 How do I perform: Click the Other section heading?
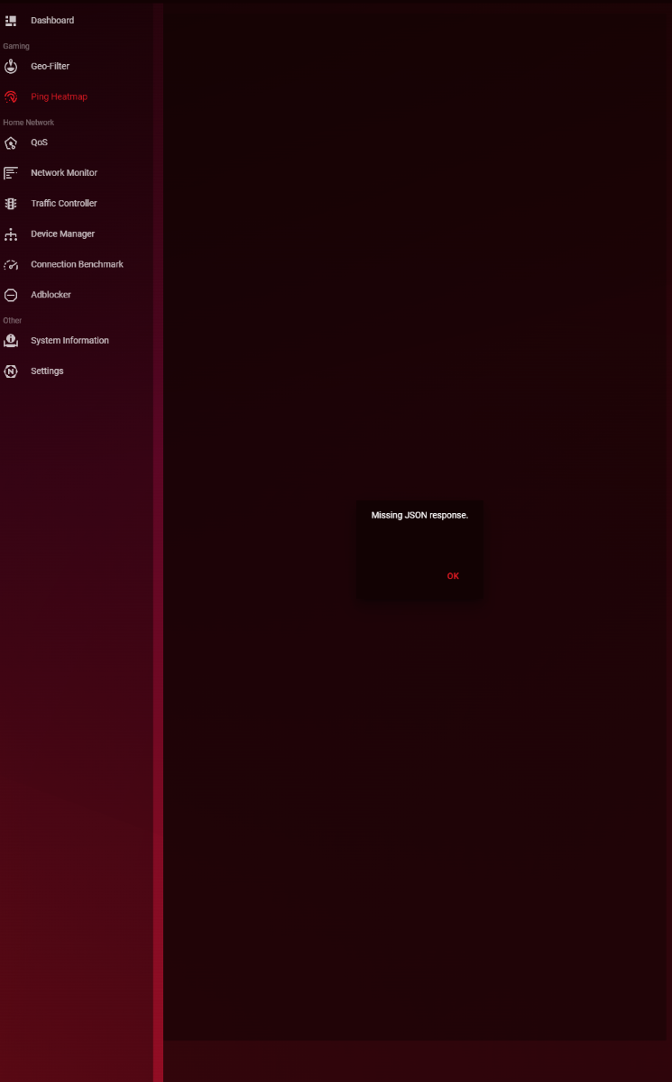13,320
